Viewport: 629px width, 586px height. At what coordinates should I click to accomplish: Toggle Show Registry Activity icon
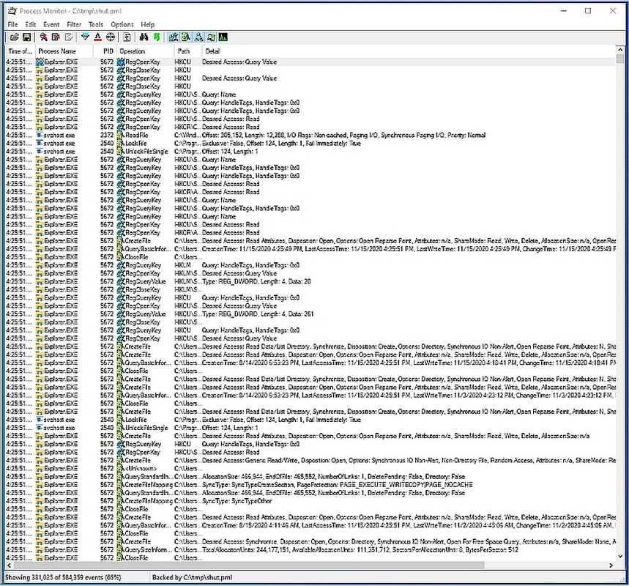(x=174, y=37)
